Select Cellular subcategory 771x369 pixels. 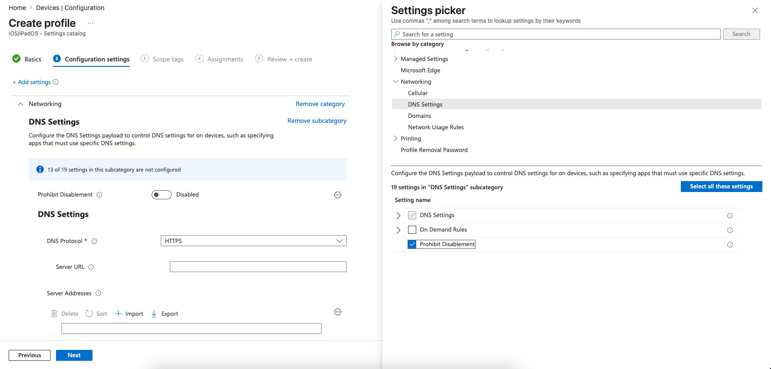[418, 93]
